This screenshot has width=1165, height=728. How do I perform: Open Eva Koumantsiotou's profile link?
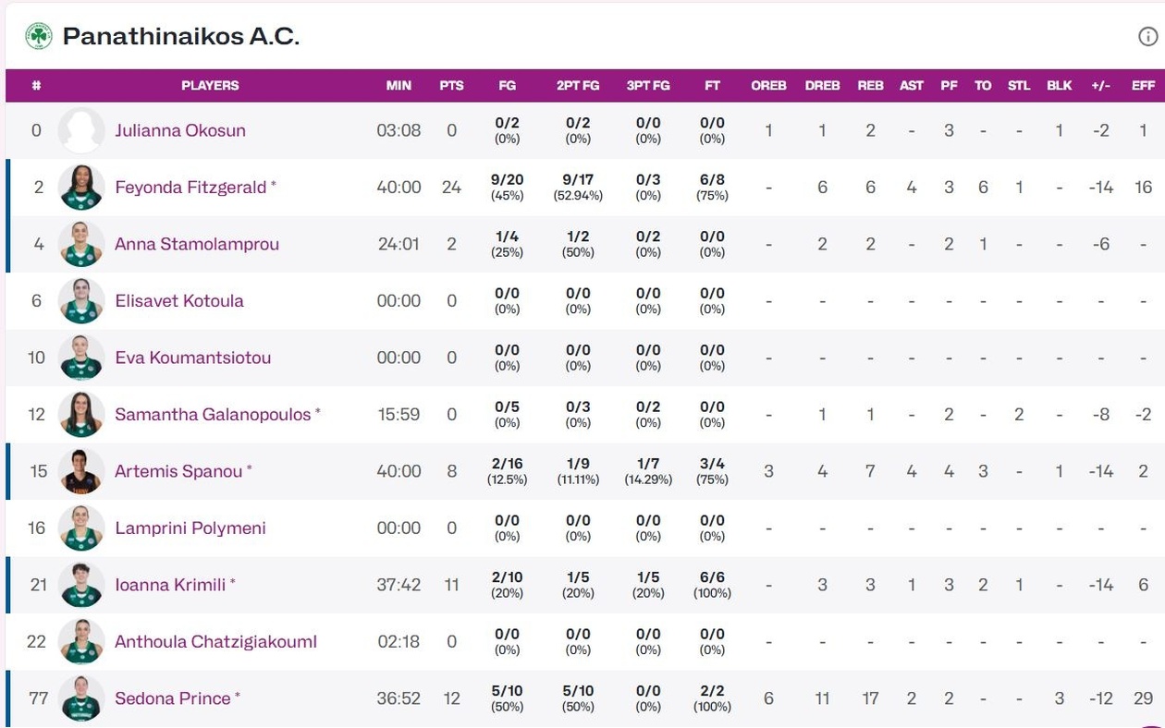(x=192, y=358)
